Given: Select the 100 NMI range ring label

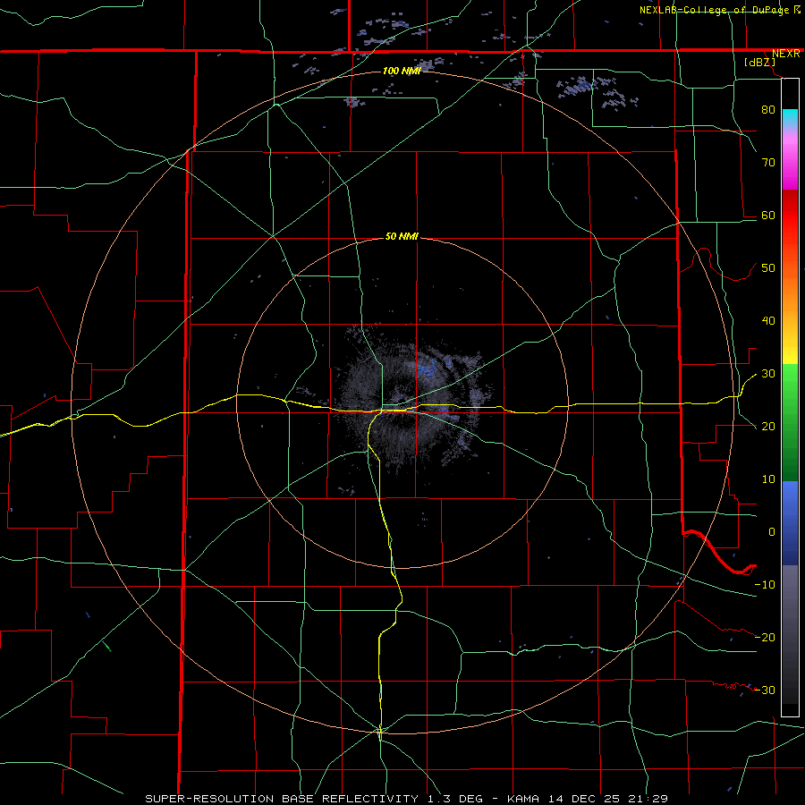Looking at the screenshot, I should 402,71.
